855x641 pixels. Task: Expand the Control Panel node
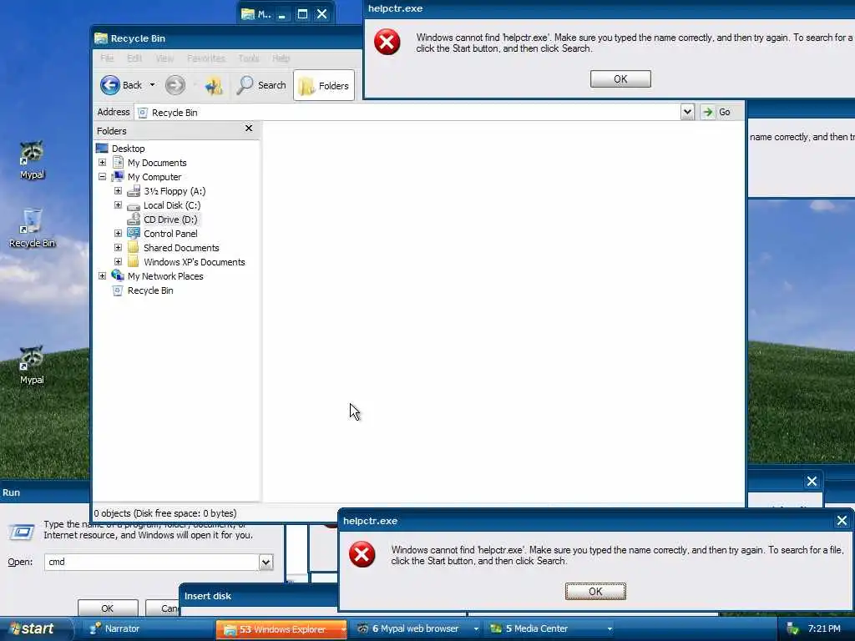pos(118,234)
